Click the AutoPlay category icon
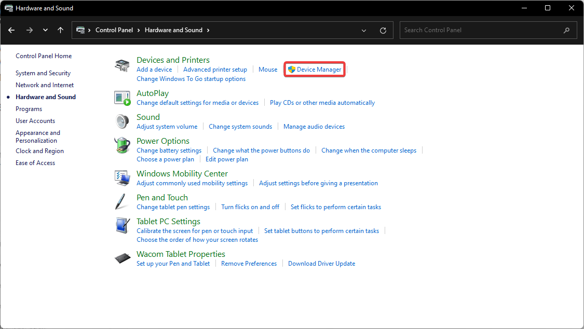 [x=122, y=98]
